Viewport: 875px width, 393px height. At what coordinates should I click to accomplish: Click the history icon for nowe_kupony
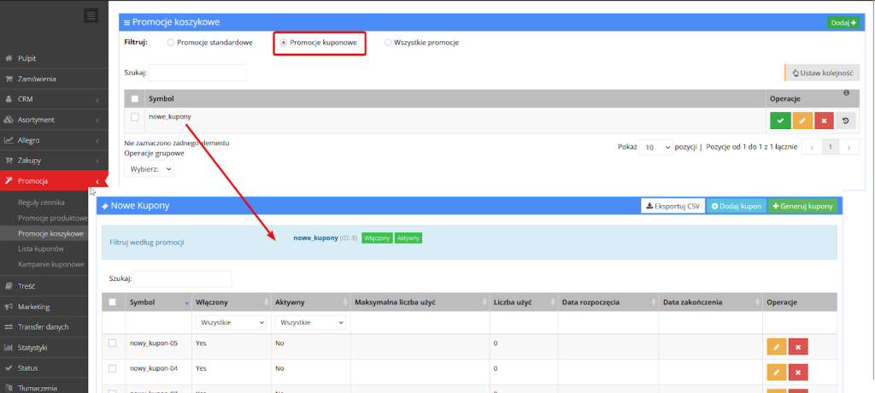coord(845,120)
